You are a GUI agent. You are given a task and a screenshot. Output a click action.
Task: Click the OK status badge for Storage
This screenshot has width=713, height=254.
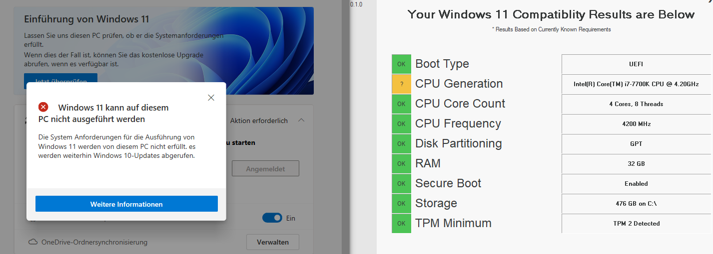pos(401,204)
